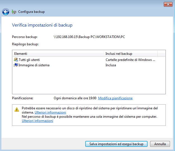Click the yellow warning triangle icon
This screenshot has height=151, width=175.
coord(17,110)
